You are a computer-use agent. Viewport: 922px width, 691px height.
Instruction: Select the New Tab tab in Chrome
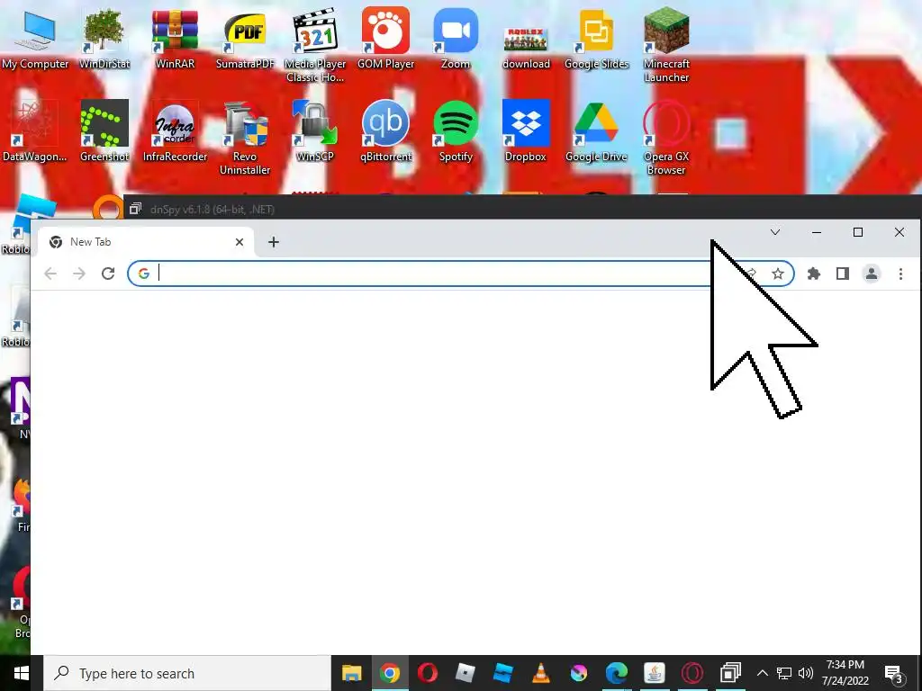tap(146, 242)
